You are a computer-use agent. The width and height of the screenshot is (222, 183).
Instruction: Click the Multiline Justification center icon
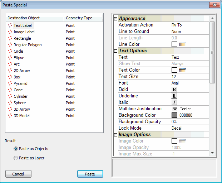[175, 109]
